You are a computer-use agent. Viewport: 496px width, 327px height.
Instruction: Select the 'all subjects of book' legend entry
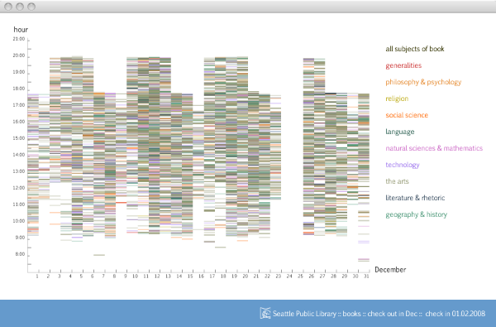point(415,49)
